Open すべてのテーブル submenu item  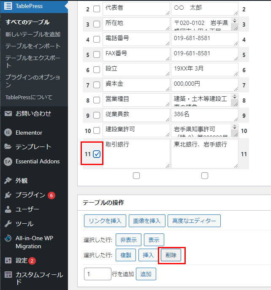pos(27,22)
